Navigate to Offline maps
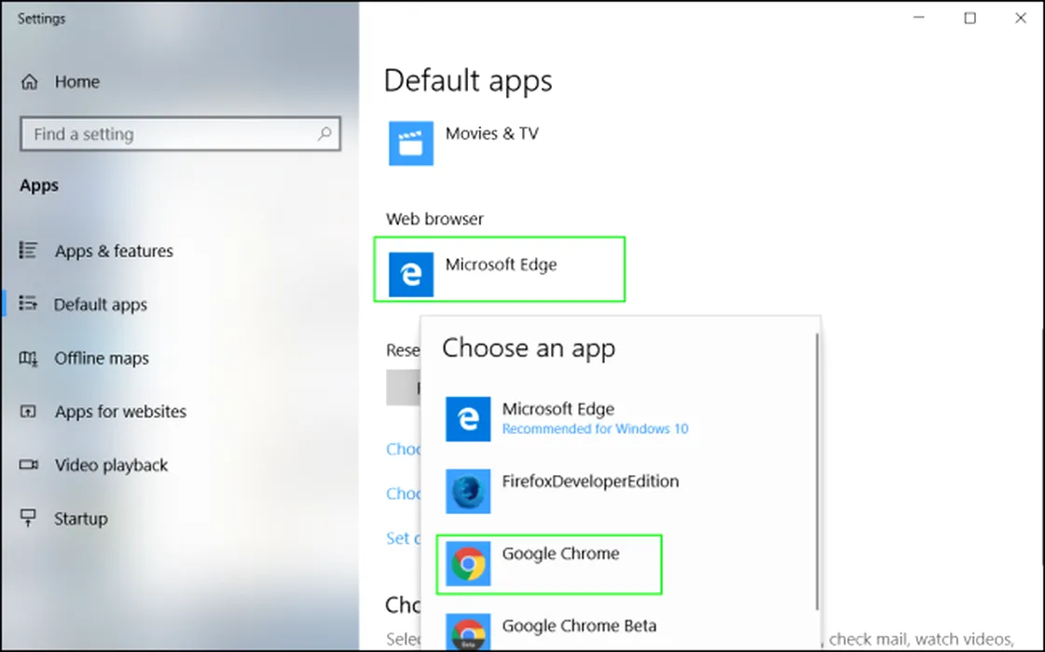Image resolution: width=1045 pixels, height=652 pixels. click(102, 359)
